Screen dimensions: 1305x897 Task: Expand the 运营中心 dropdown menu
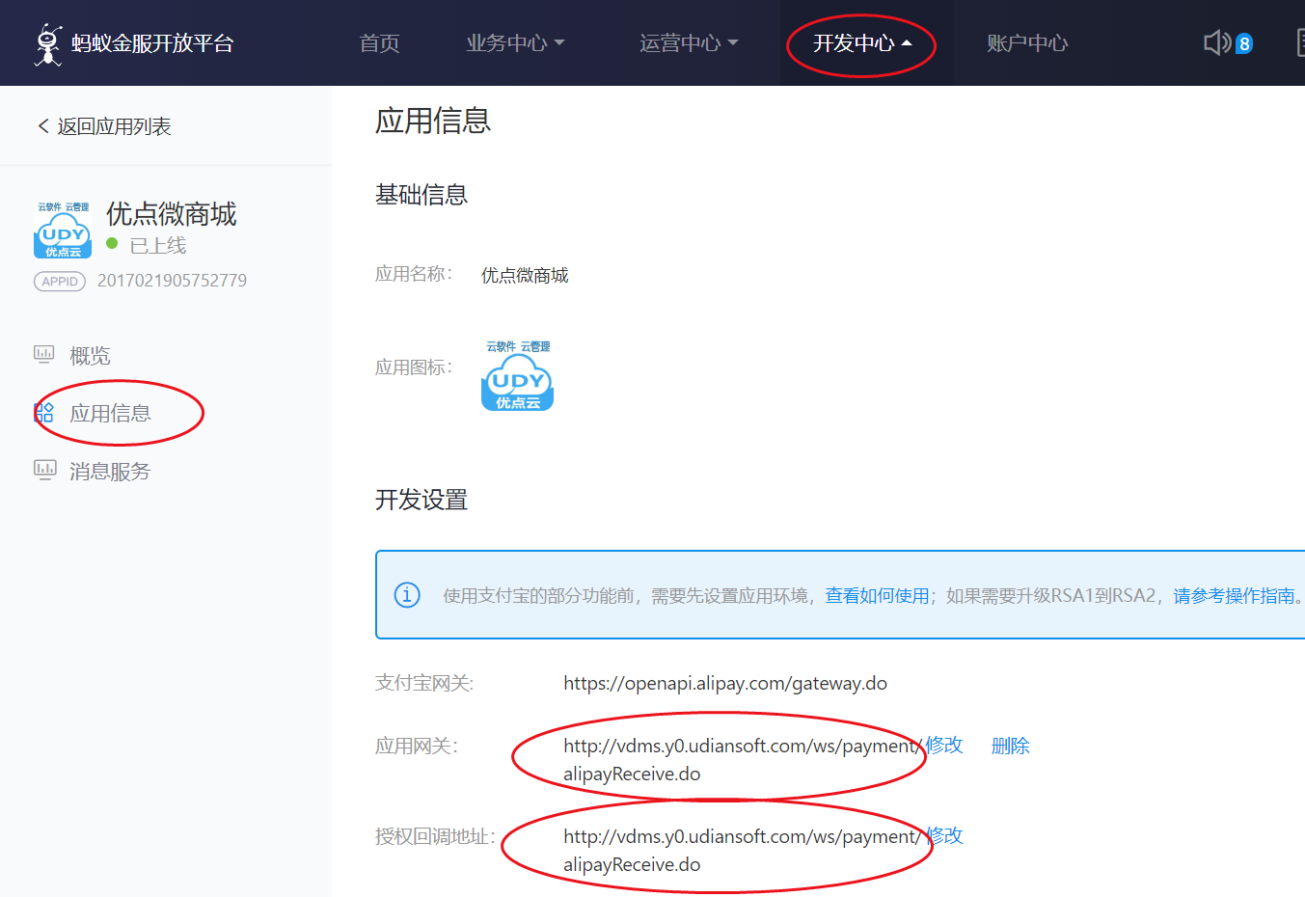689,43
